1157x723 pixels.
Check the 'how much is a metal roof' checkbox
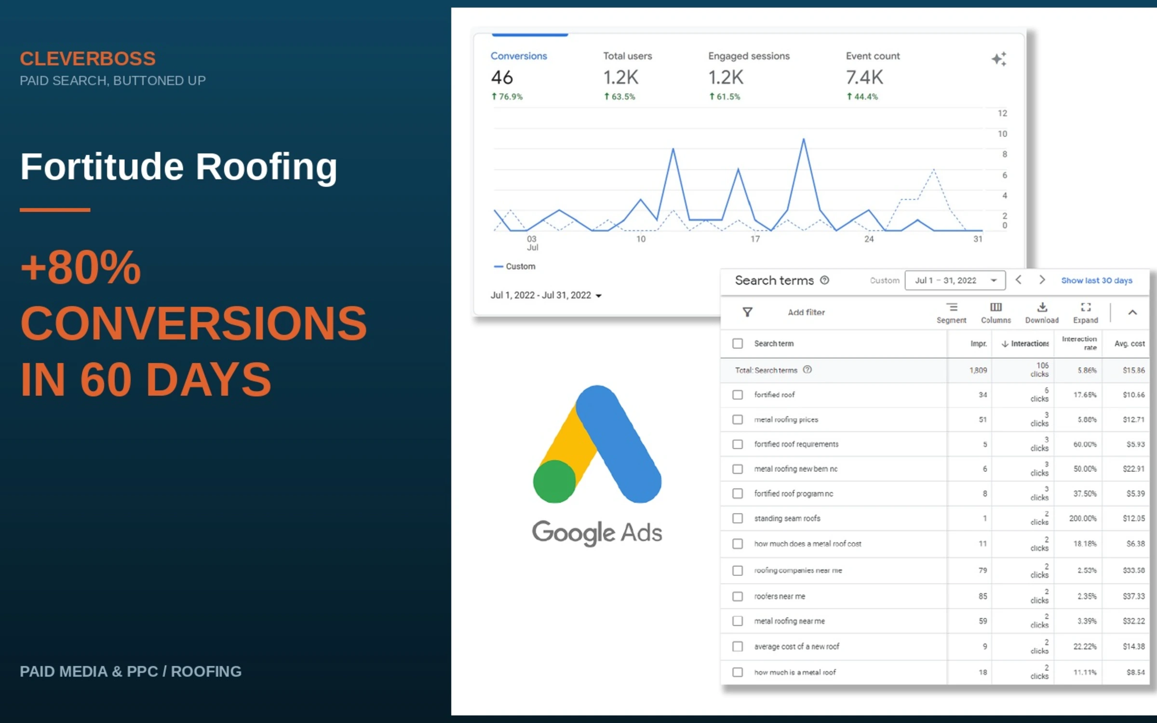[x=738, y=672]
